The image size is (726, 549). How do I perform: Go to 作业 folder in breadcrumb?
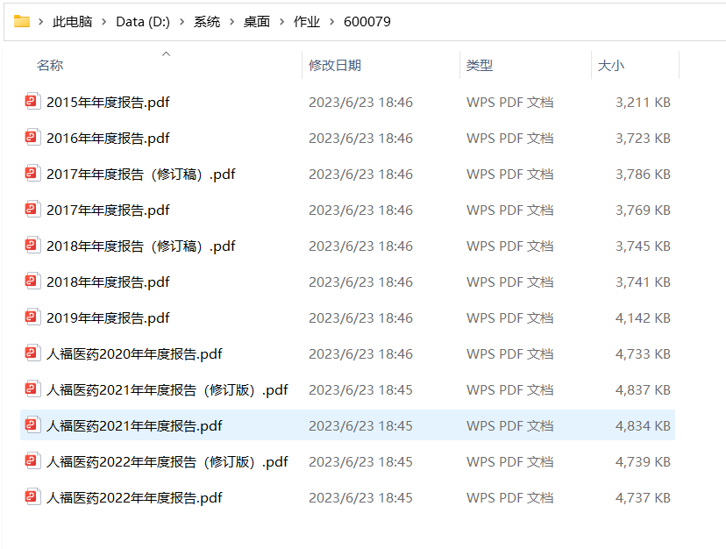pyautogui.click(x=307, y=22)
